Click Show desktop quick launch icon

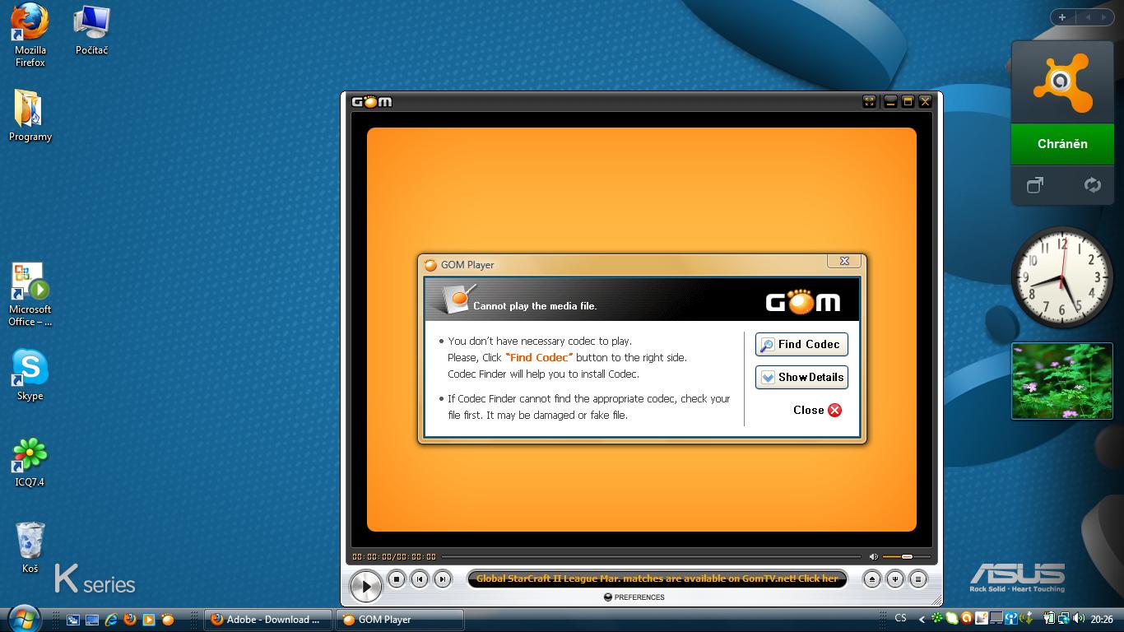pos(92,620)
